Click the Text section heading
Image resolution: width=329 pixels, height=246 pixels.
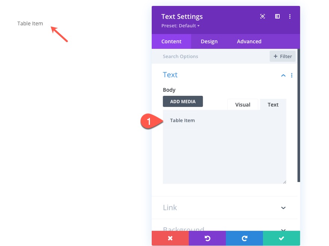[170, 75]
